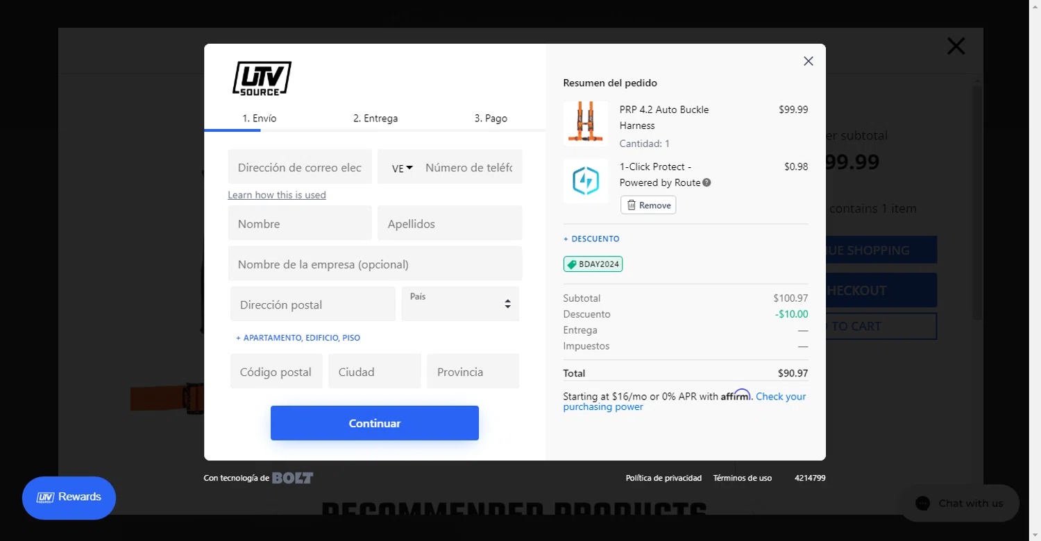Click the Bolt logo in footer
The width and height of the screenshot is (1041, 541).
click(x=292, y=478)
